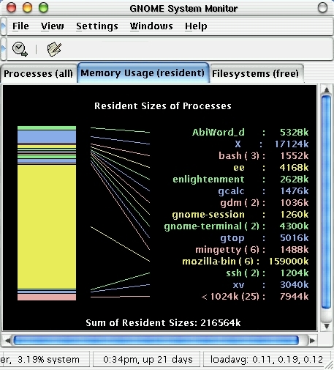The image size is (334, 370).
Task: Click the preferences notepad toolbar icon
Action: 54,49
